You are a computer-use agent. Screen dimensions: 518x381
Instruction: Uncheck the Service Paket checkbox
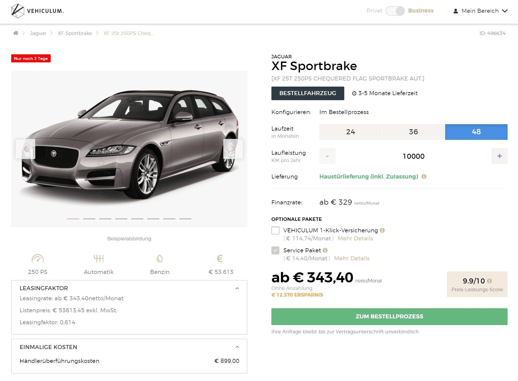pyautogui.click(x=275, y=250)
